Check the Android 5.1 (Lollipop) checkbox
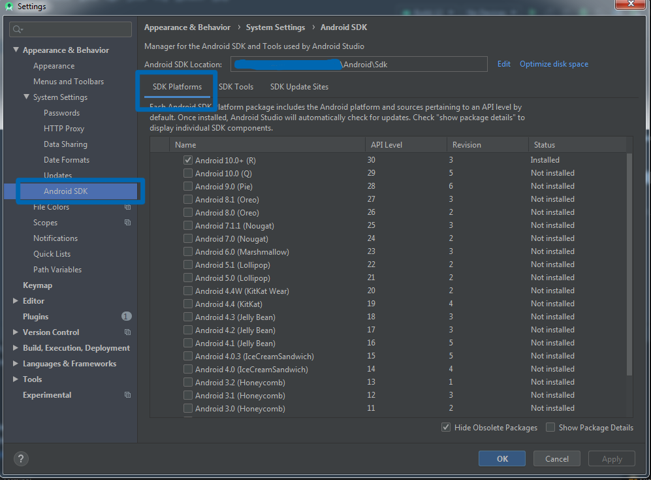This screenshot has height=480, width=651. (x=187, y=264)
